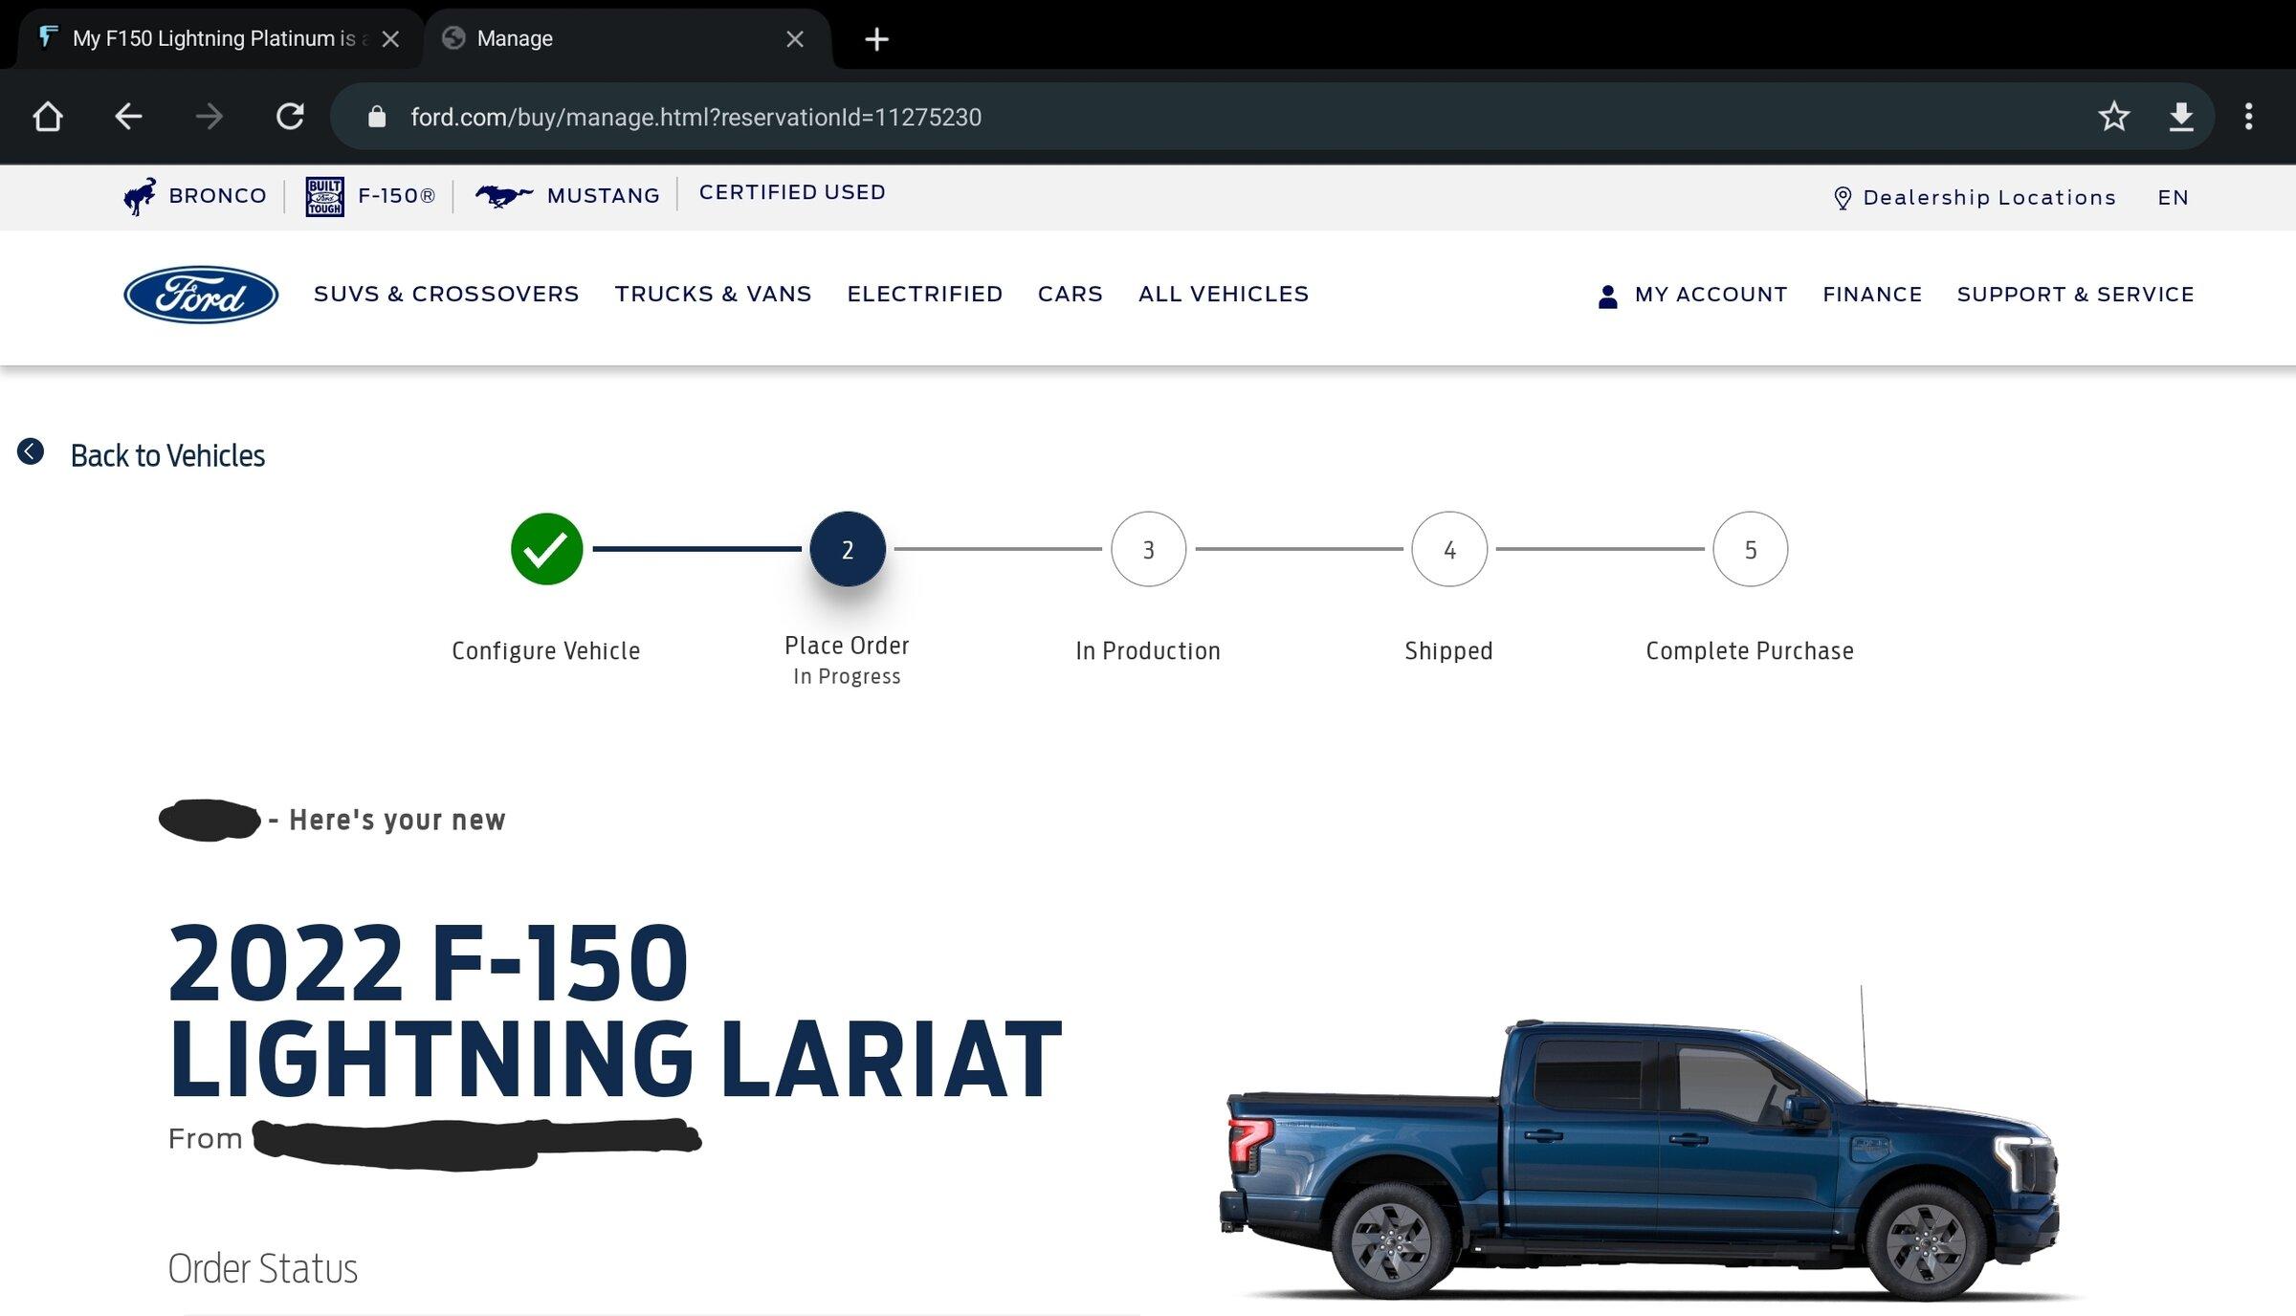
Task: Click the Complete Purchase step label
Action: [1750, 651]
